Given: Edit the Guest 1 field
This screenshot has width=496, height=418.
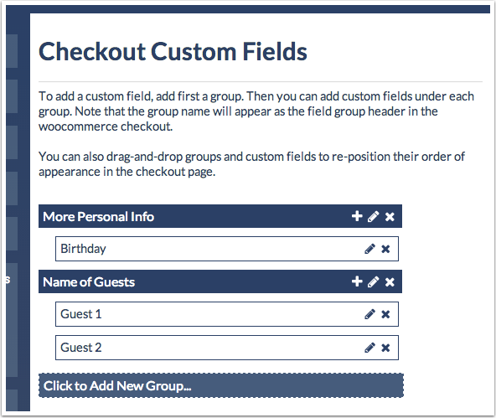Looking at the screenshot, I should point(369,314).
